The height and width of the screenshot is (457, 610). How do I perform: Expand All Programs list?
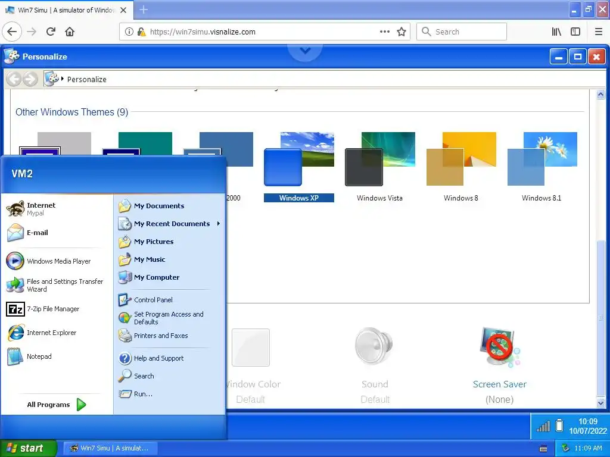(57, 405)
